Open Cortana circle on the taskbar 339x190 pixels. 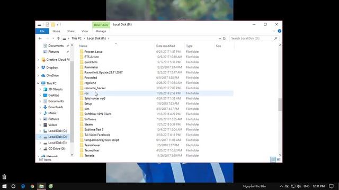click(13, 186)
